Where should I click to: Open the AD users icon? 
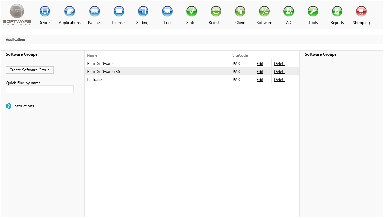point(289,12)
